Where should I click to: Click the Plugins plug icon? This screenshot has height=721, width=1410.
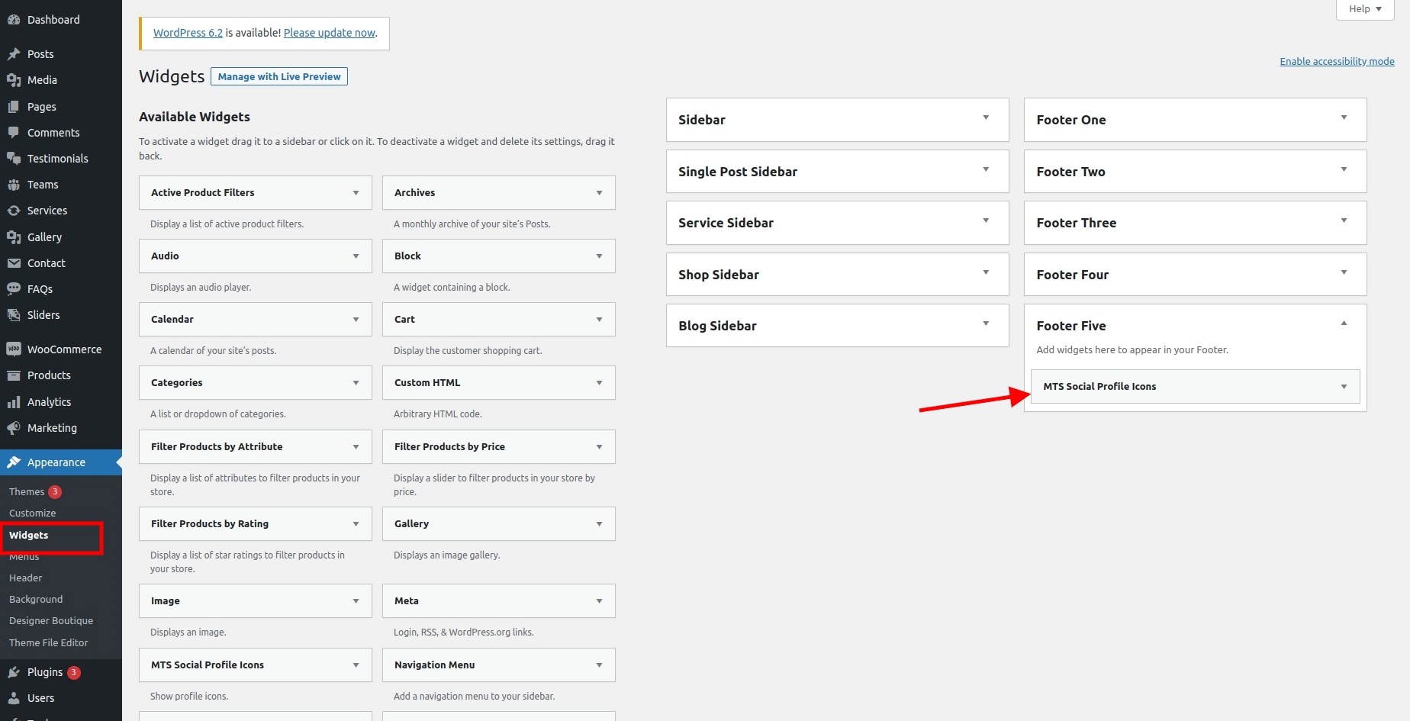coord(14,672)
